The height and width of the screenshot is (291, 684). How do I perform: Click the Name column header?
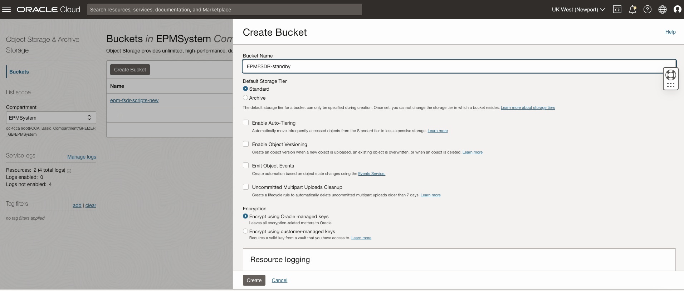[x=117, y=86]
